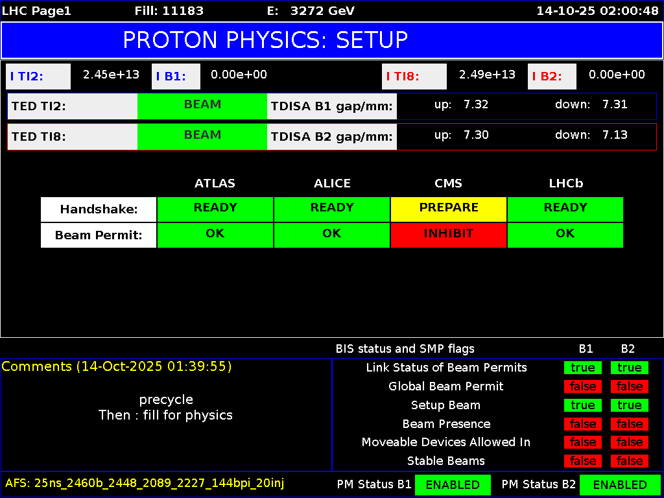Click the CMS PREPARE yellow status indicator
The width and height of the screenshot is (664, 498).
point(448,207)
